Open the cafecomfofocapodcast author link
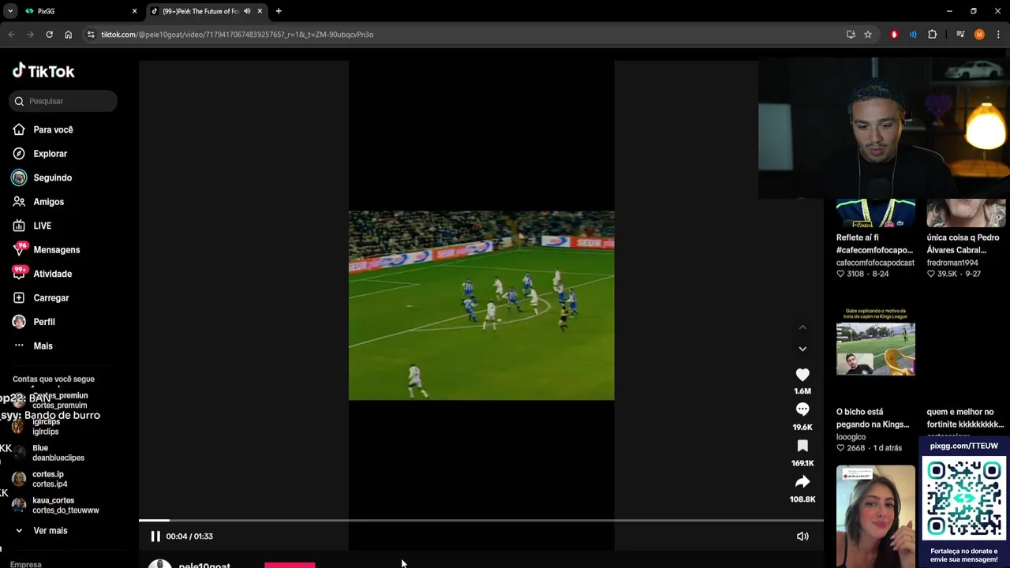The width and height of the screenshot is (1010, 568). tap(875, 263)
